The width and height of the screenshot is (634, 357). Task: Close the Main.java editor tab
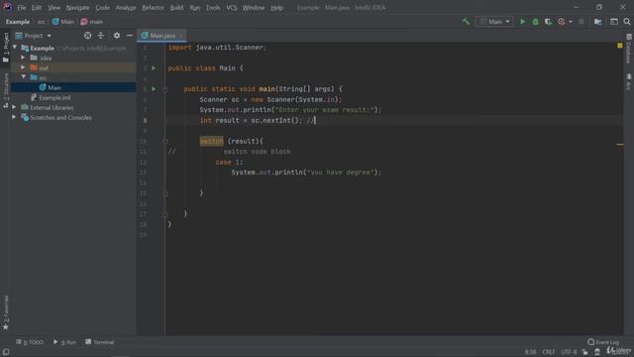[x=180, y=36]
